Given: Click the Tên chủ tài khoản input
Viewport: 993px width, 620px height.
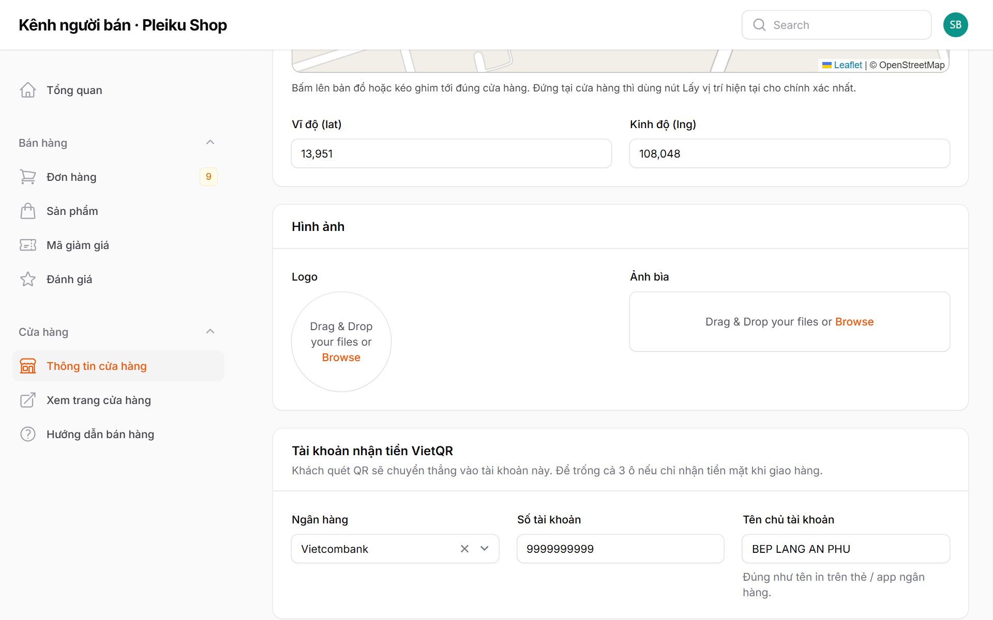Looking at the screenshot, I should (x=846, y=549).
